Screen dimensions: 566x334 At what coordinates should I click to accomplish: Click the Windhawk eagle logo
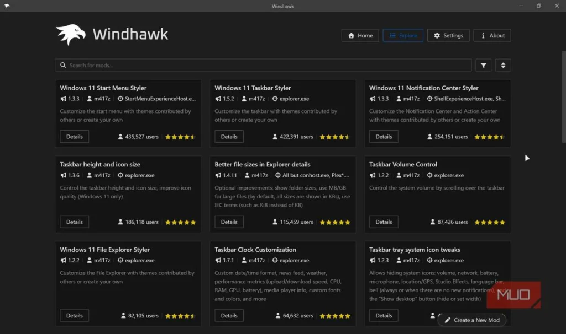(71, 35)
